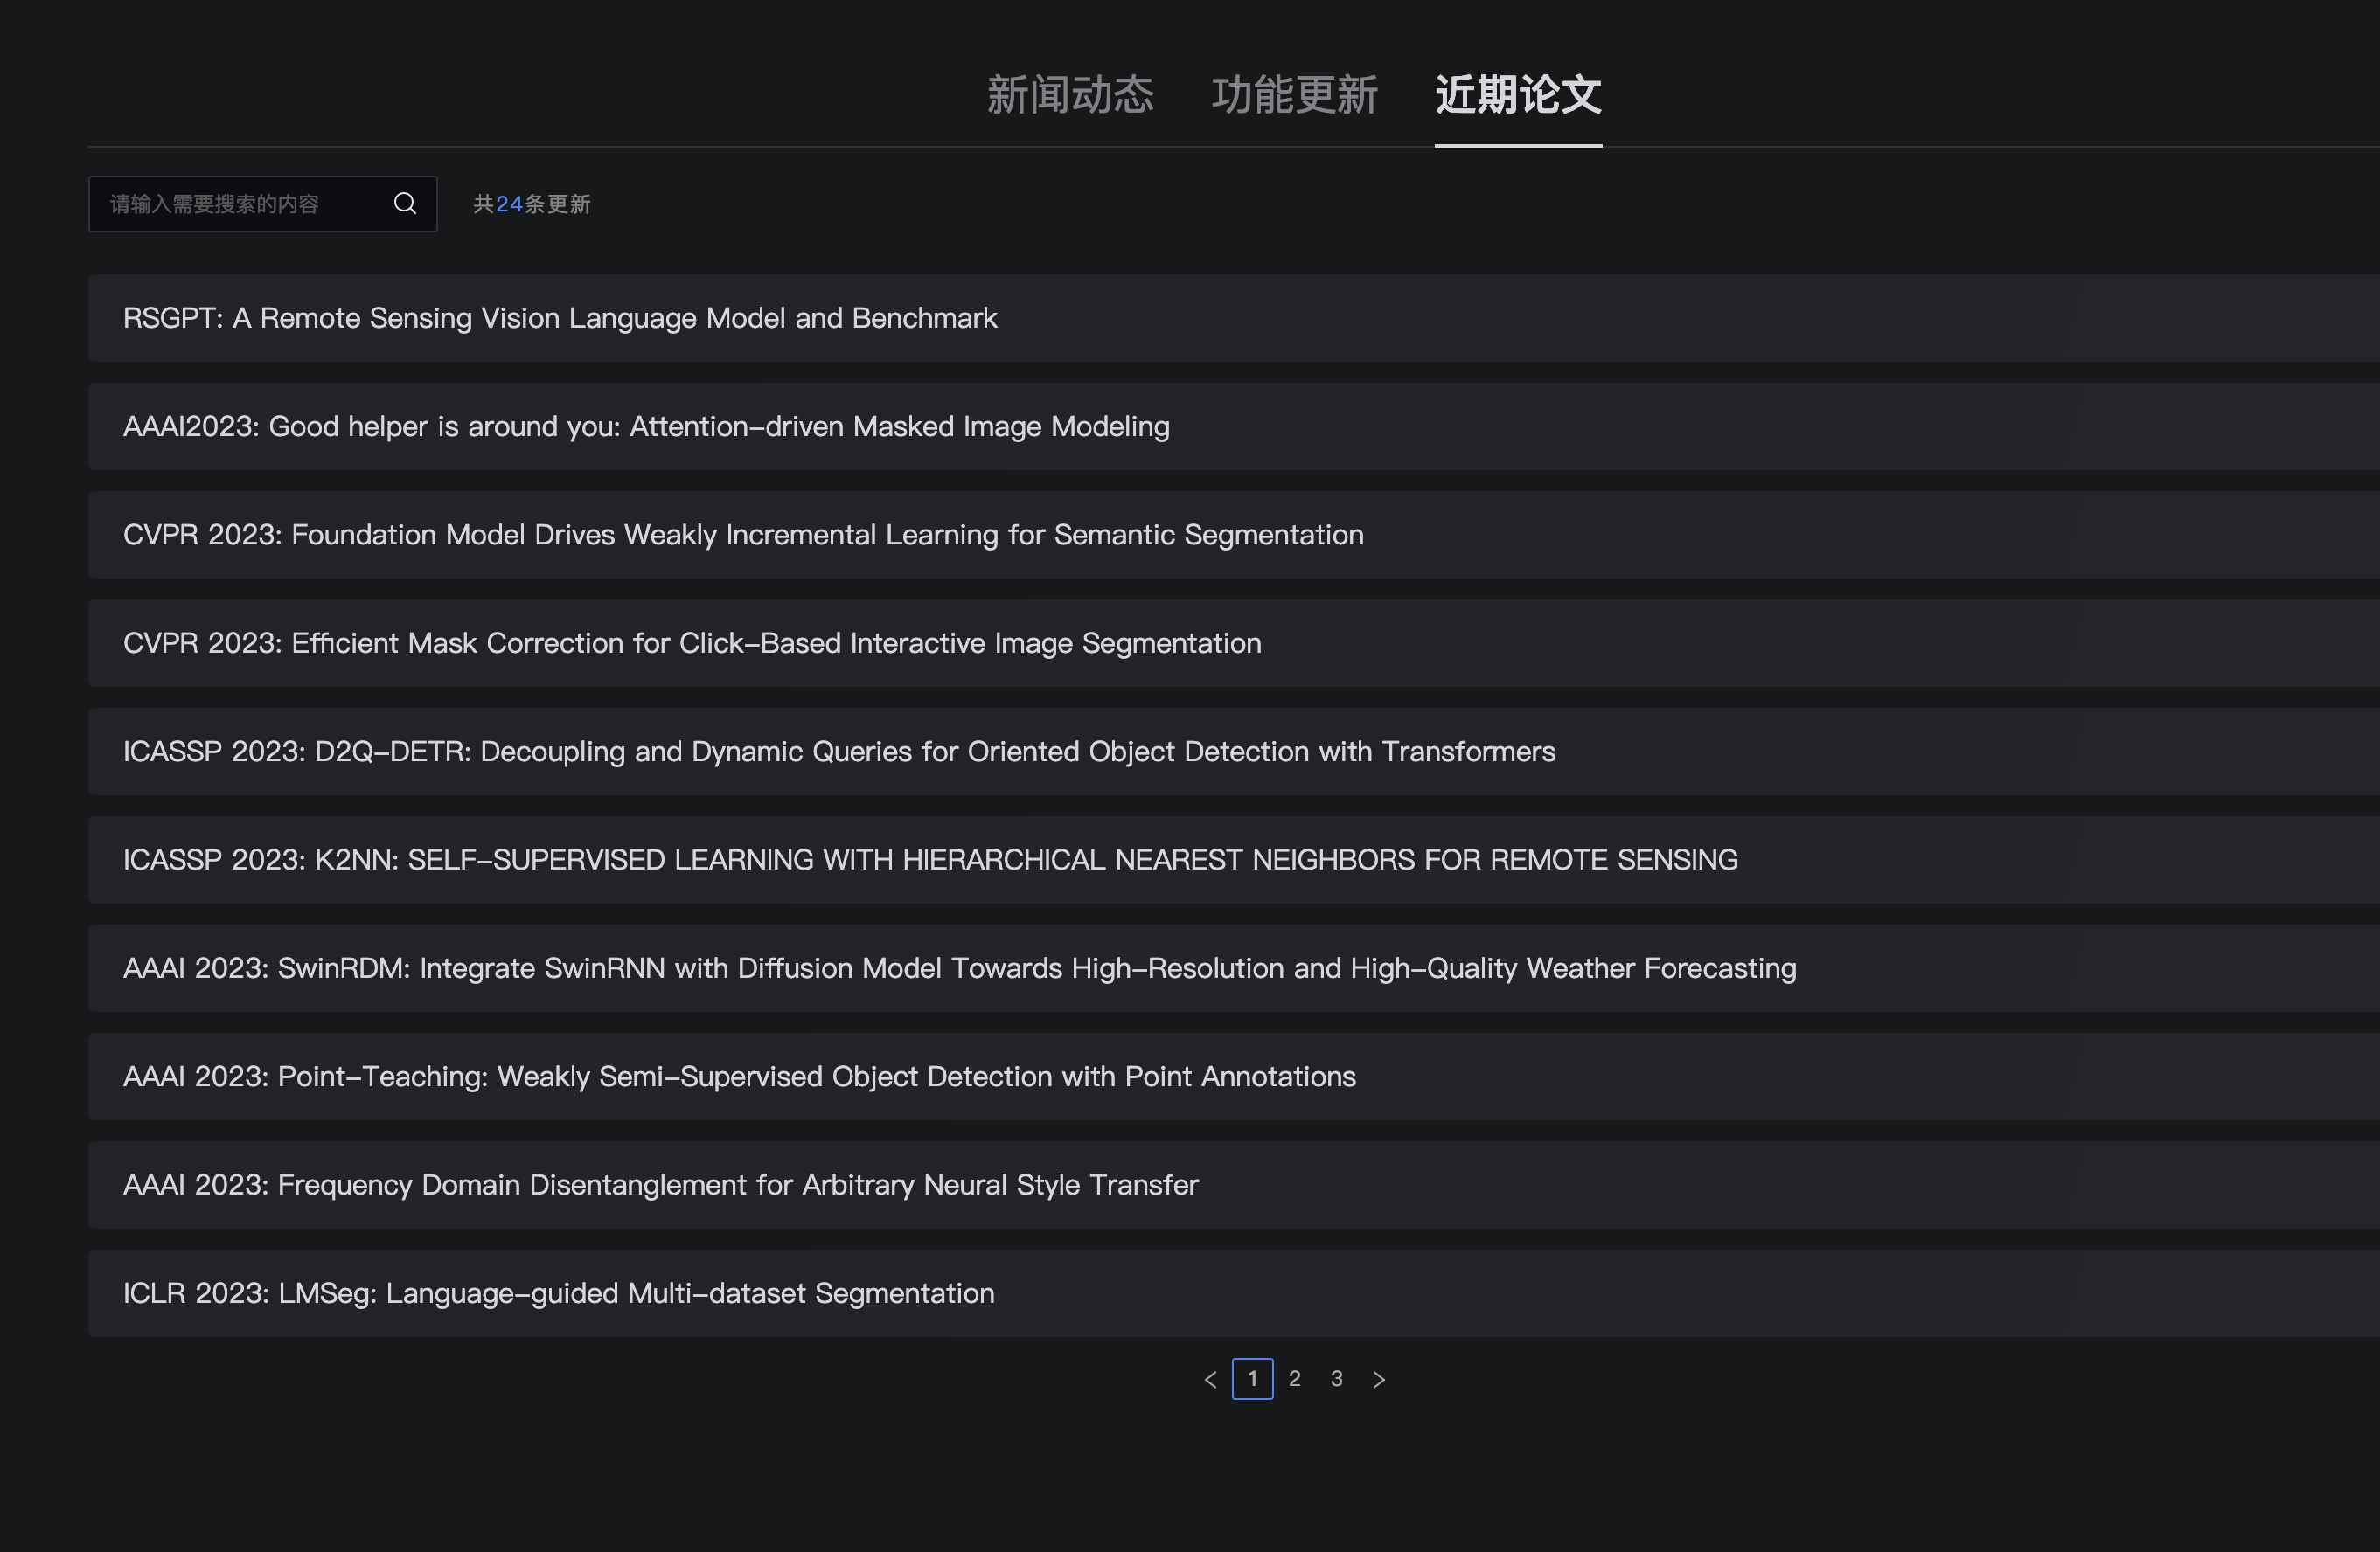
Task: Open Frequency Domain Disentanglement Style Transfer paper
Action: point(1234,1184)
